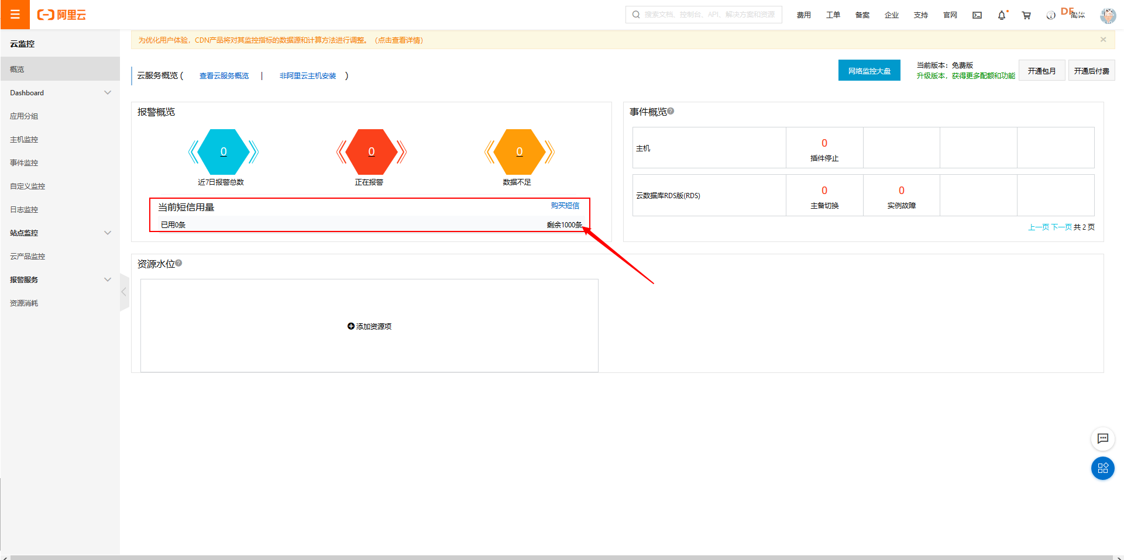The image size is (1124, 560).
Task: Open the red 正在报警 hexagon
Action: point(372,152)
